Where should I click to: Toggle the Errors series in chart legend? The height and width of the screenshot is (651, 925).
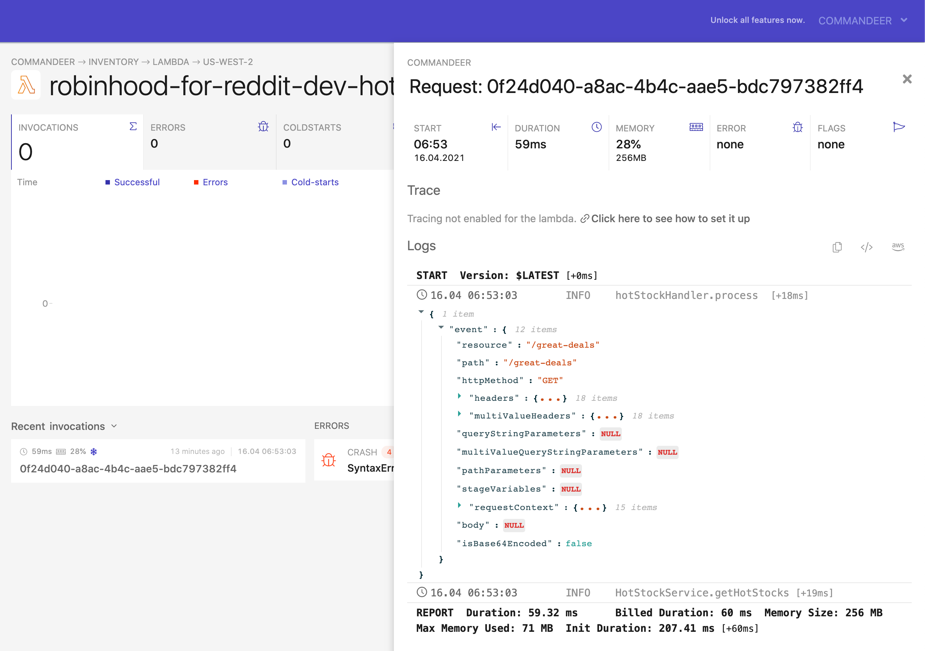(211, 182)
